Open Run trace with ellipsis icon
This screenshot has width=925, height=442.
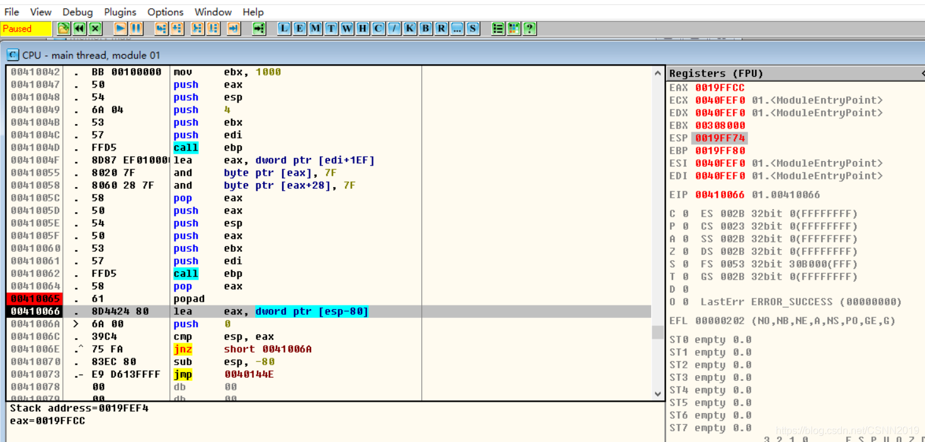(457, 28)
